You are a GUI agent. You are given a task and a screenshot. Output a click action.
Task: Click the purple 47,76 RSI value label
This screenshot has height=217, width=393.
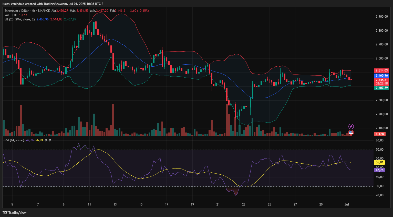pyautogui.click(x=379, y=170)
